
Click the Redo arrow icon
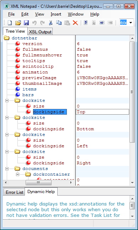[42, 23]
